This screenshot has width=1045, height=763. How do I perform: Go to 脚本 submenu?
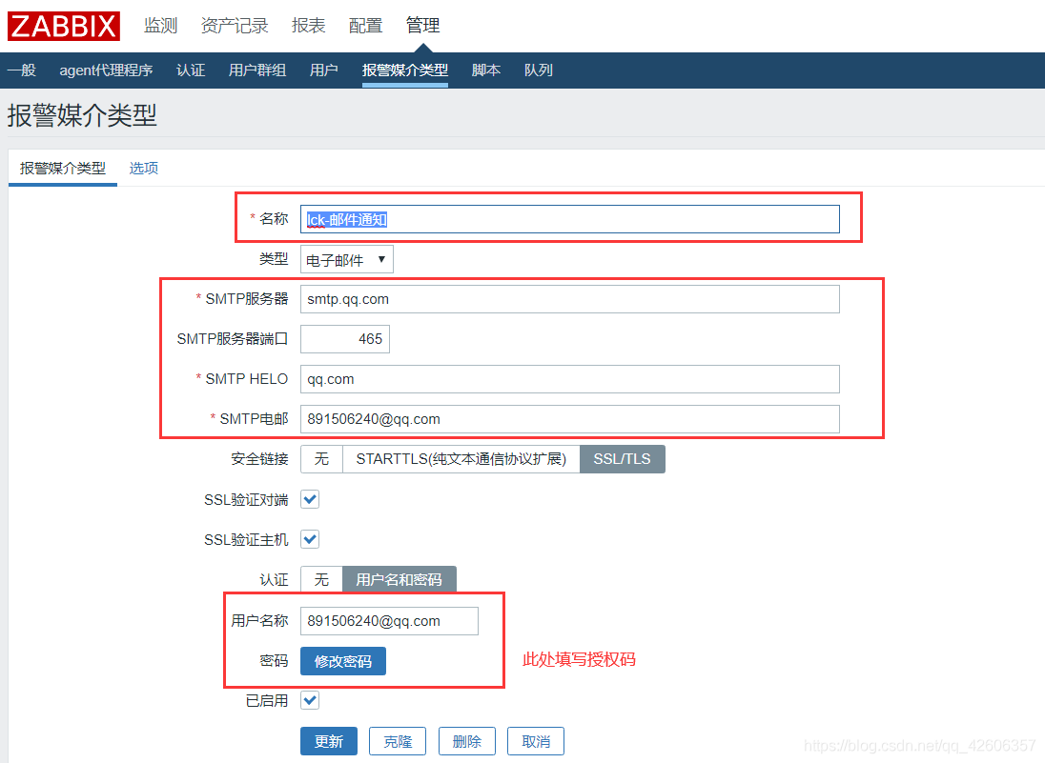(486, 70)
